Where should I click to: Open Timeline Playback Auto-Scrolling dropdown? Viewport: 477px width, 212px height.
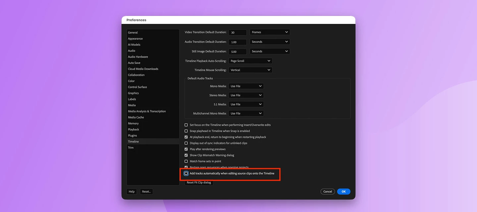pyautogui.click(x=250, y=61)
